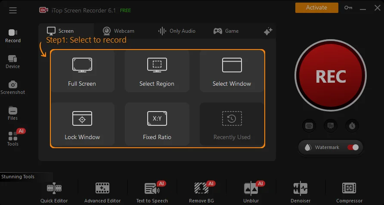Viewport: 384px width, 205px height.
Task: Choose Select Region recording mode
Action: (x=157, y=71)
